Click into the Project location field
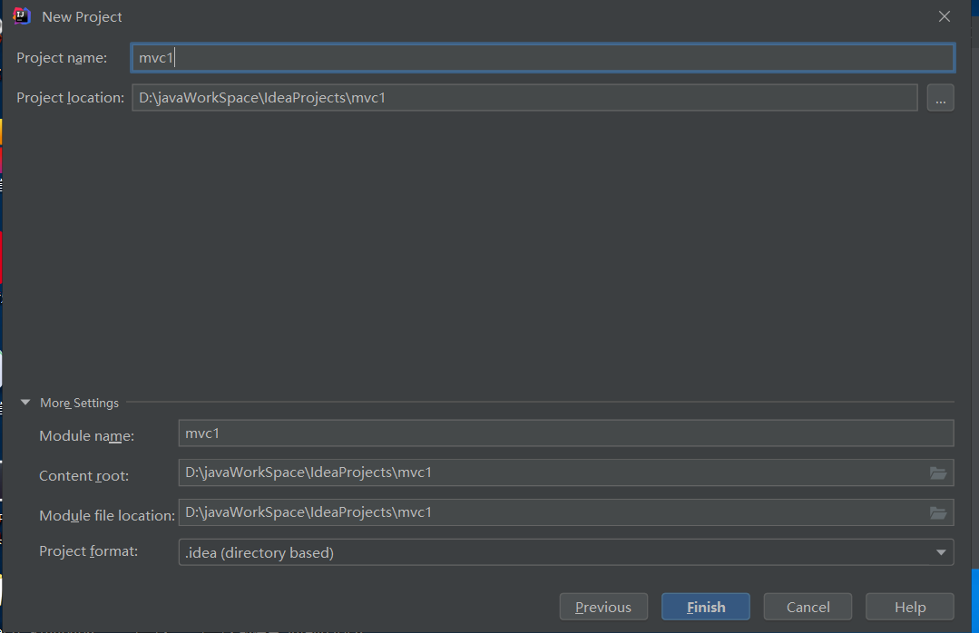The width and height of the screenshot is (979, 633). tap(524, 98)
